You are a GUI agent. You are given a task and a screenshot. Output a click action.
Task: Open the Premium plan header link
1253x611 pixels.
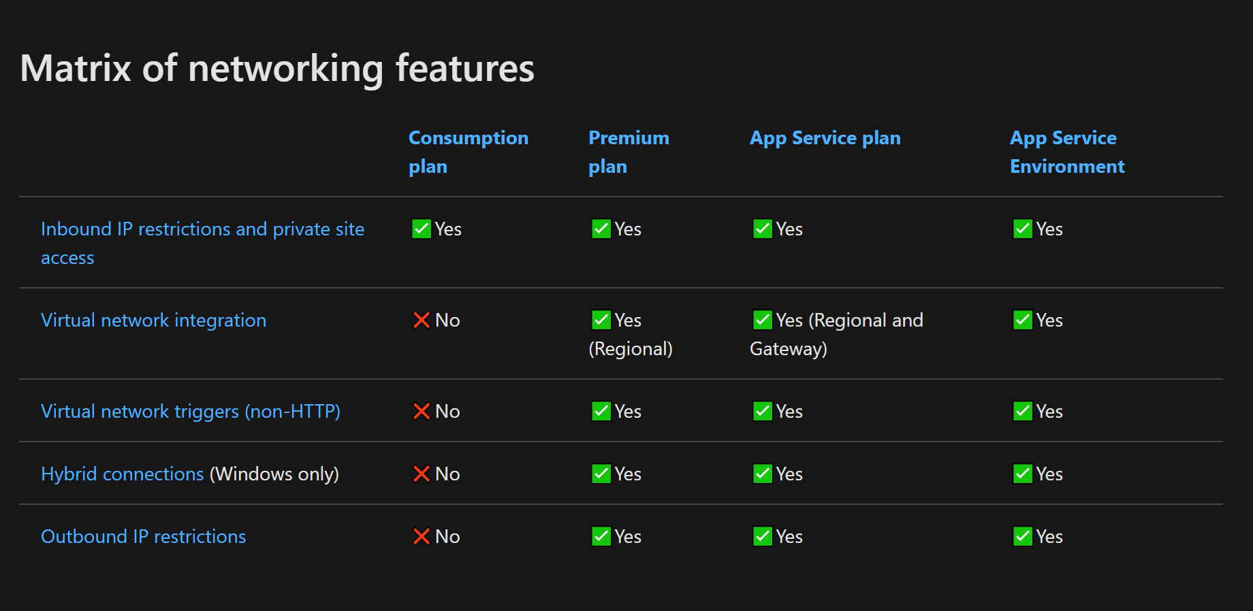pos(629,152)
